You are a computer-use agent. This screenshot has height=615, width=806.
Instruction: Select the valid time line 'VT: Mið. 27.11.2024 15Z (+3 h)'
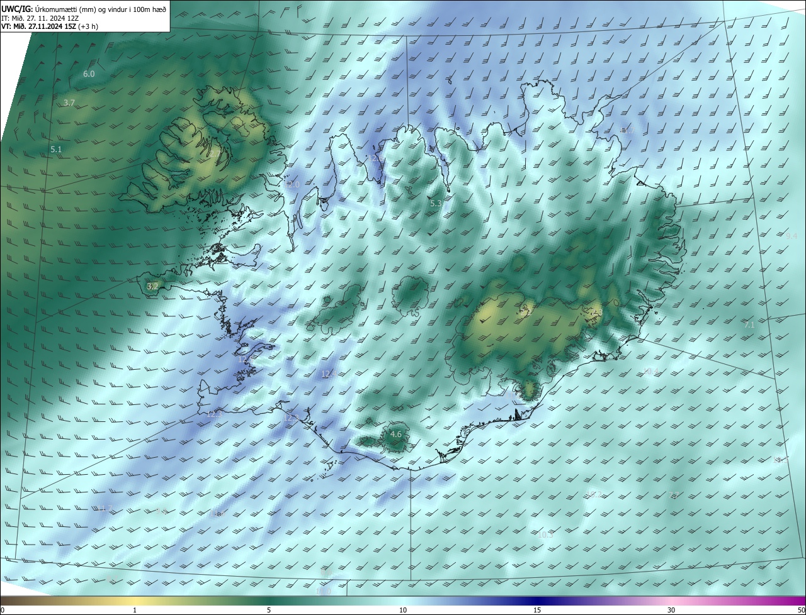point(49,26)
